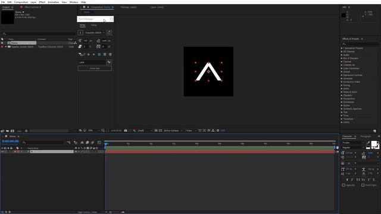Image resolution: width=381 pixels, height=214 pixels.
Task: Enable the Hindi Digits checkbox
Action: click(363, 185)
